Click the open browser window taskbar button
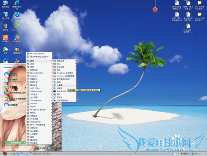The width and height of the screenshot is (207, 156). pos(40,154)
